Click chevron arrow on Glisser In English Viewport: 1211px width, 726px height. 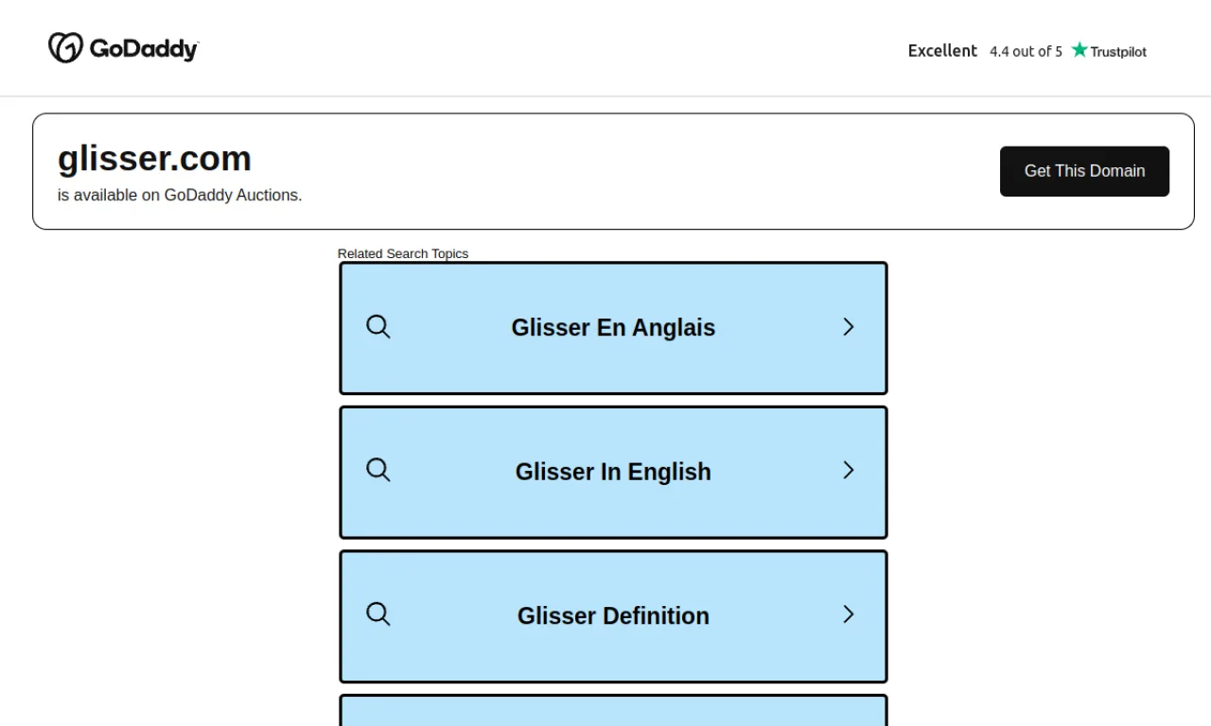[x=849, y=471]
